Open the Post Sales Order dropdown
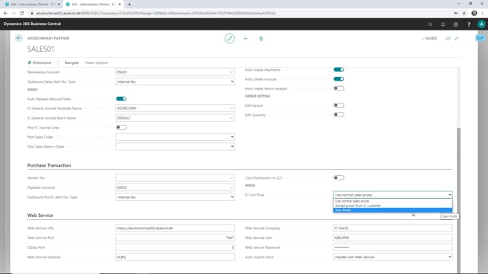Viewport: 488px width, 274px height. click(175, 137)
